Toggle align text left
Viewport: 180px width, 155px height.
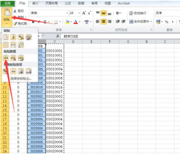point(98,21)
